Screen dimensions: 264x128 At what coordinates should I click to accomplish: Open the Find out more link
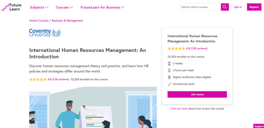(179, 108)
